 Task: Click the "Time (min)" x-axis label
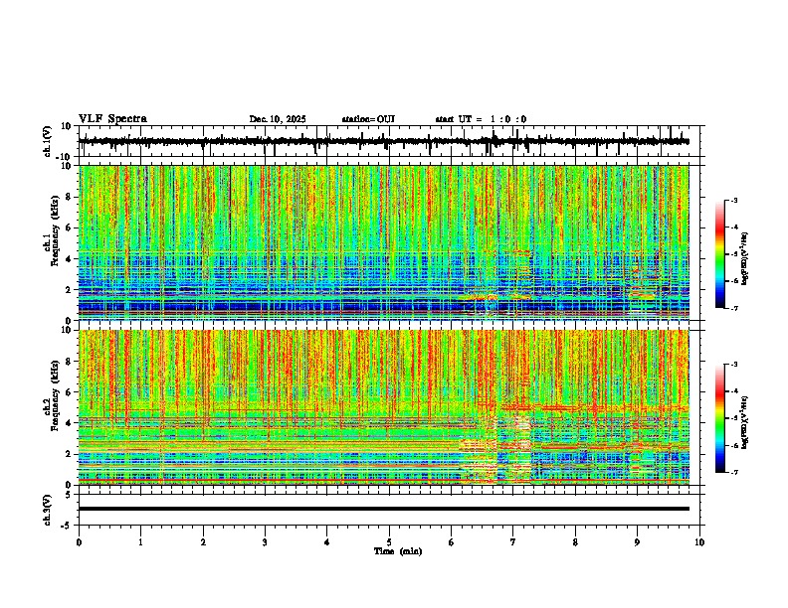tap(398, 551)
